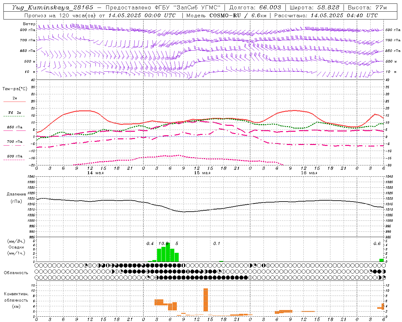Click the '14 мая' date label

(x=95, y=173)
